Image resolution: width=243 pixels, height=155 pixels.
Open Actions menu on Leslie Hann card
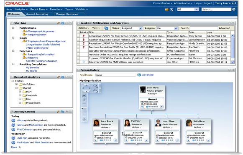[152, 94]
